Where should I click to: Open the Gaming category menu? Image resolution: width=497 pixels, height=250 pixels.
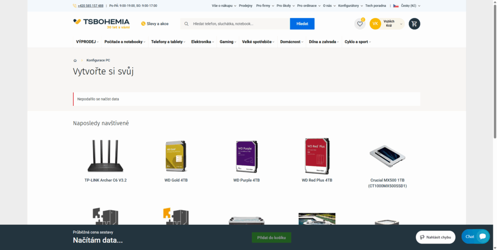(228, 42)
